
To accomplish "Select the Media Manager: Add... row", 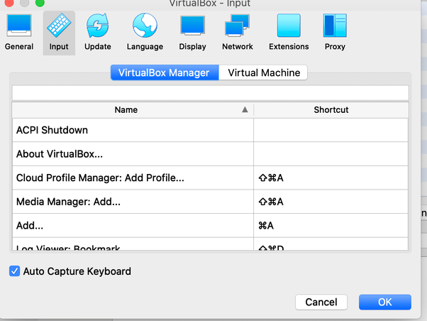I will click(x=210, y=202).
